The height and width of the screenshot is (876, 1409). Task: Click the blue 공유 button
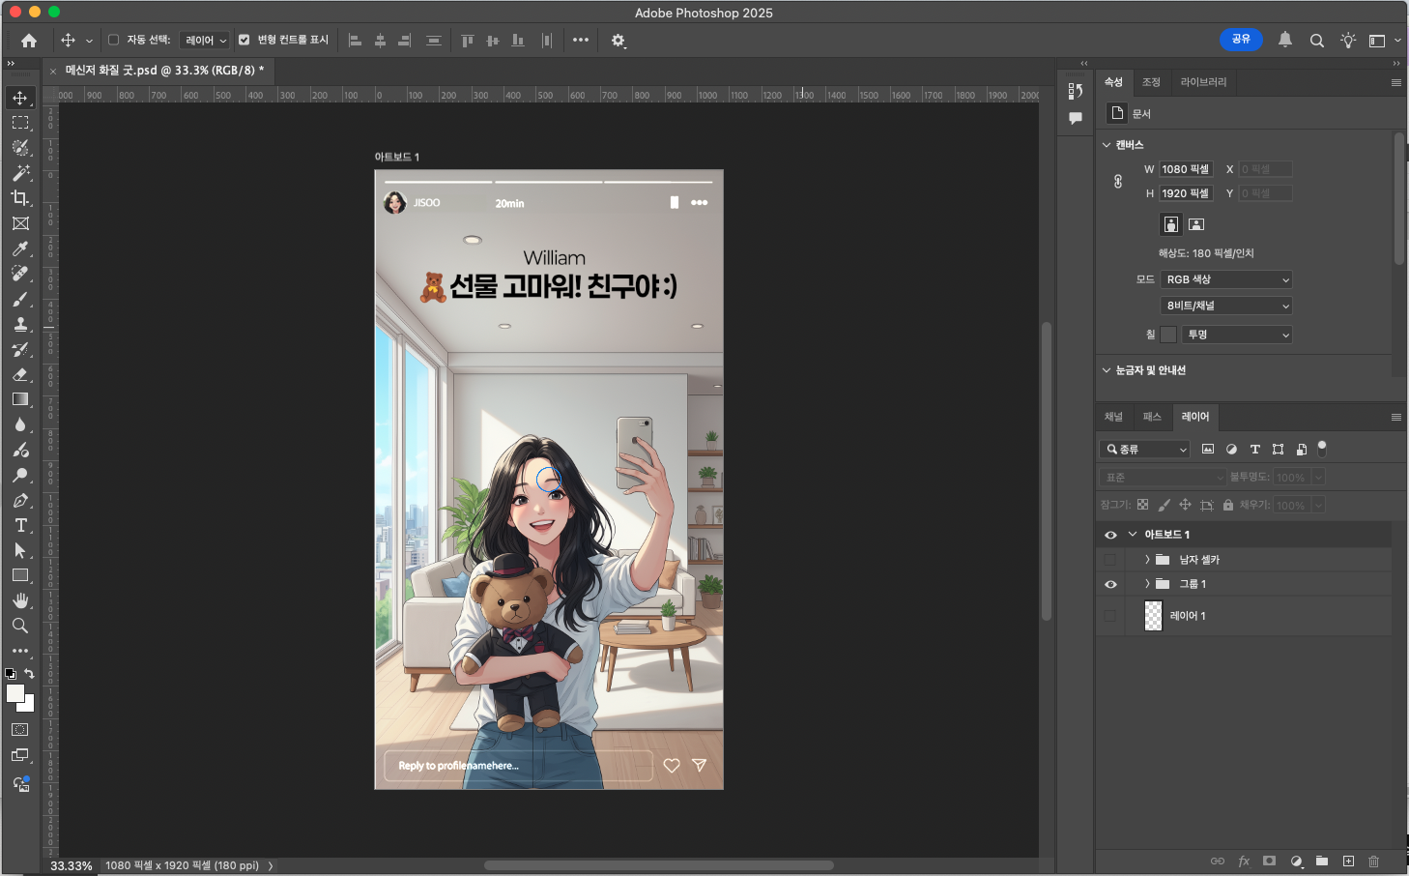point(1241,40)
